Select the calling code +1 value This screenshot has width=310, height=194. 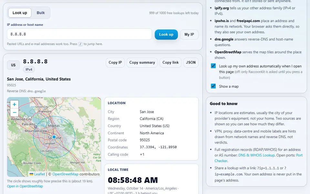tap(142, 155)
